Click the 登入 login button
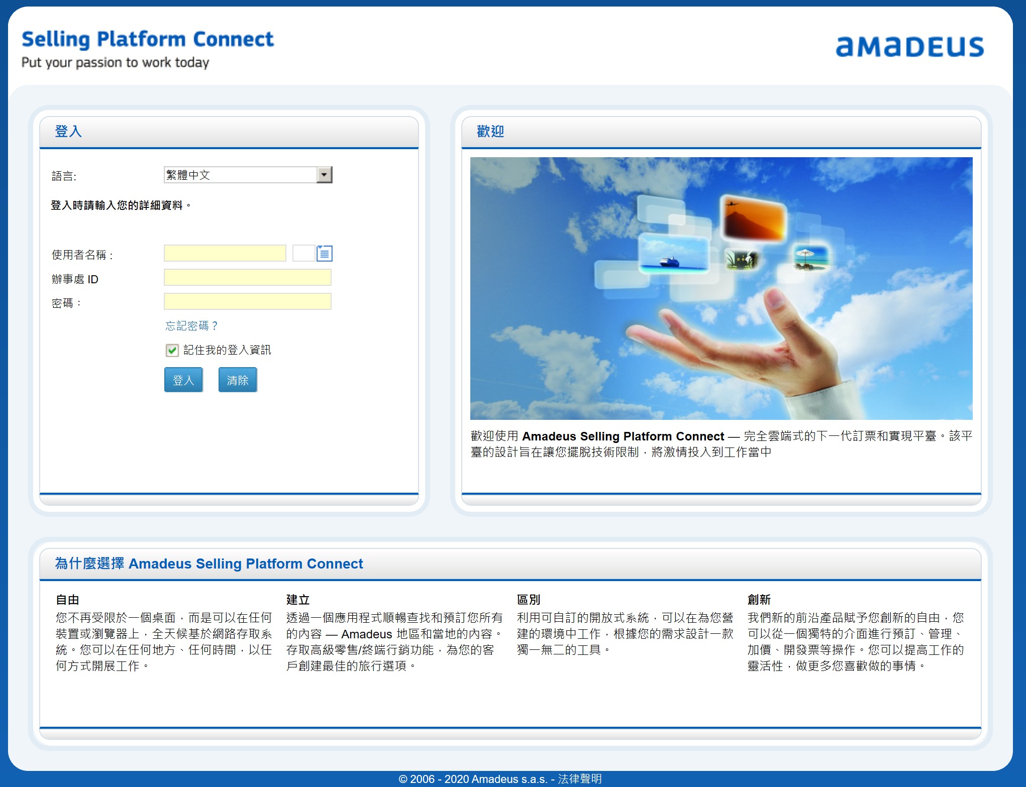 coord(183,380)
